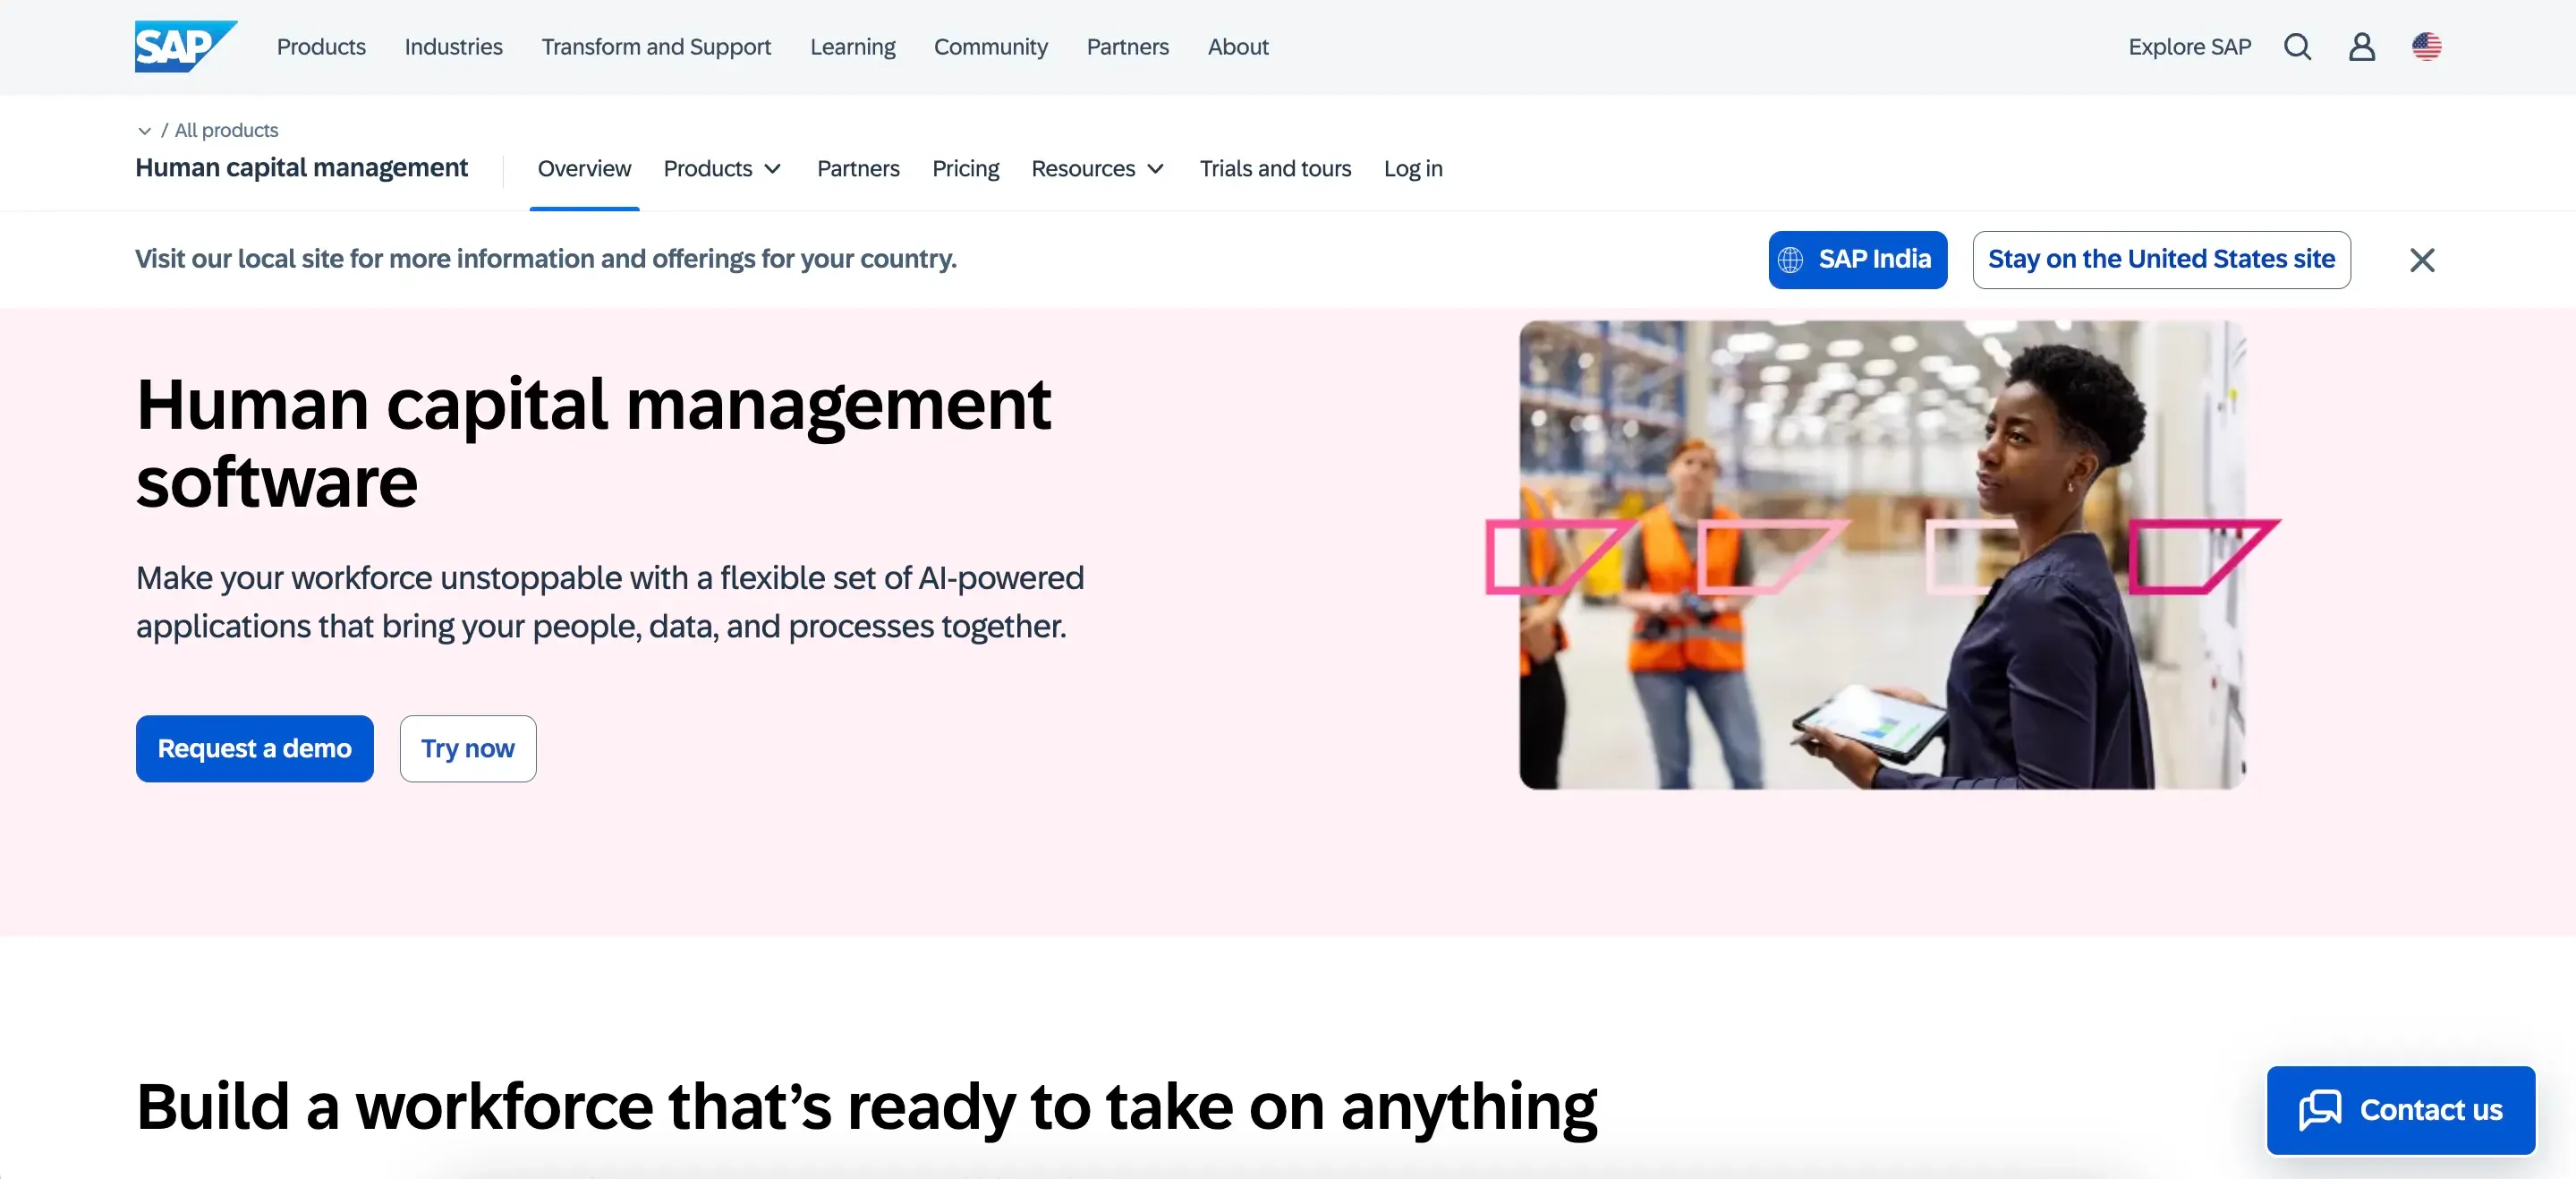
Task: Open Industries in top navigation
Action: [453, 47]
